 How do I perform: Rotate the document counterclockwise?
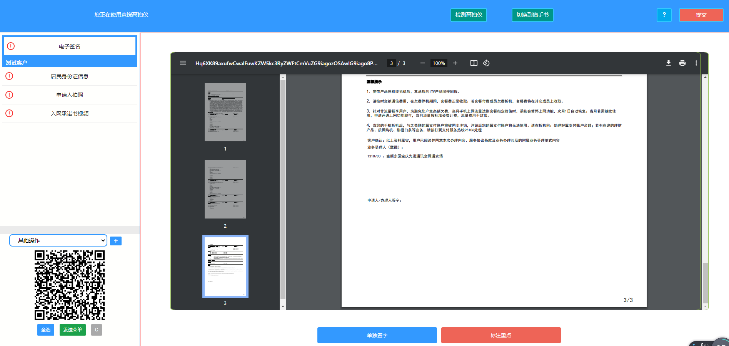click(486, 63)
